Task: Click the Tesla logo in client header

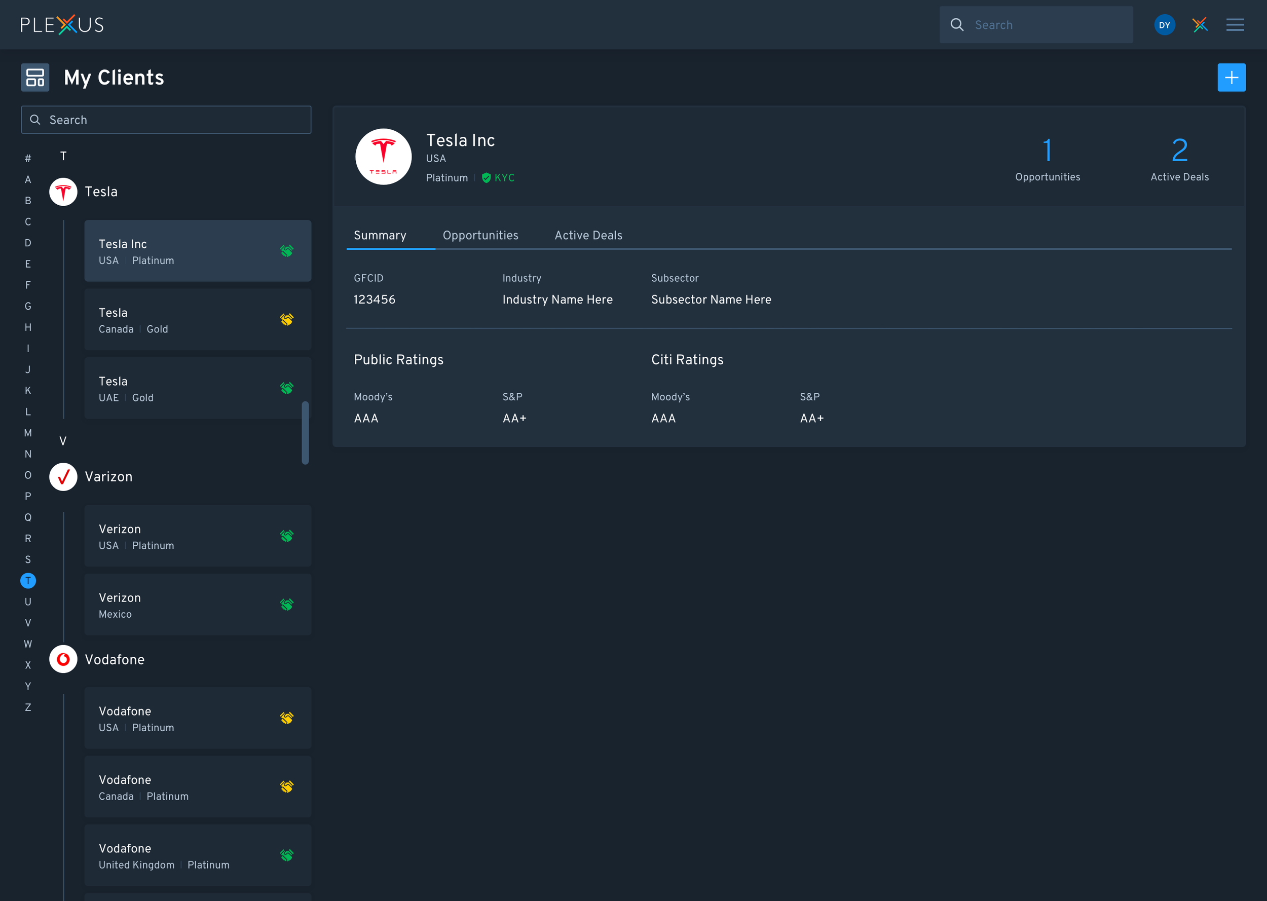Action: 383,157
